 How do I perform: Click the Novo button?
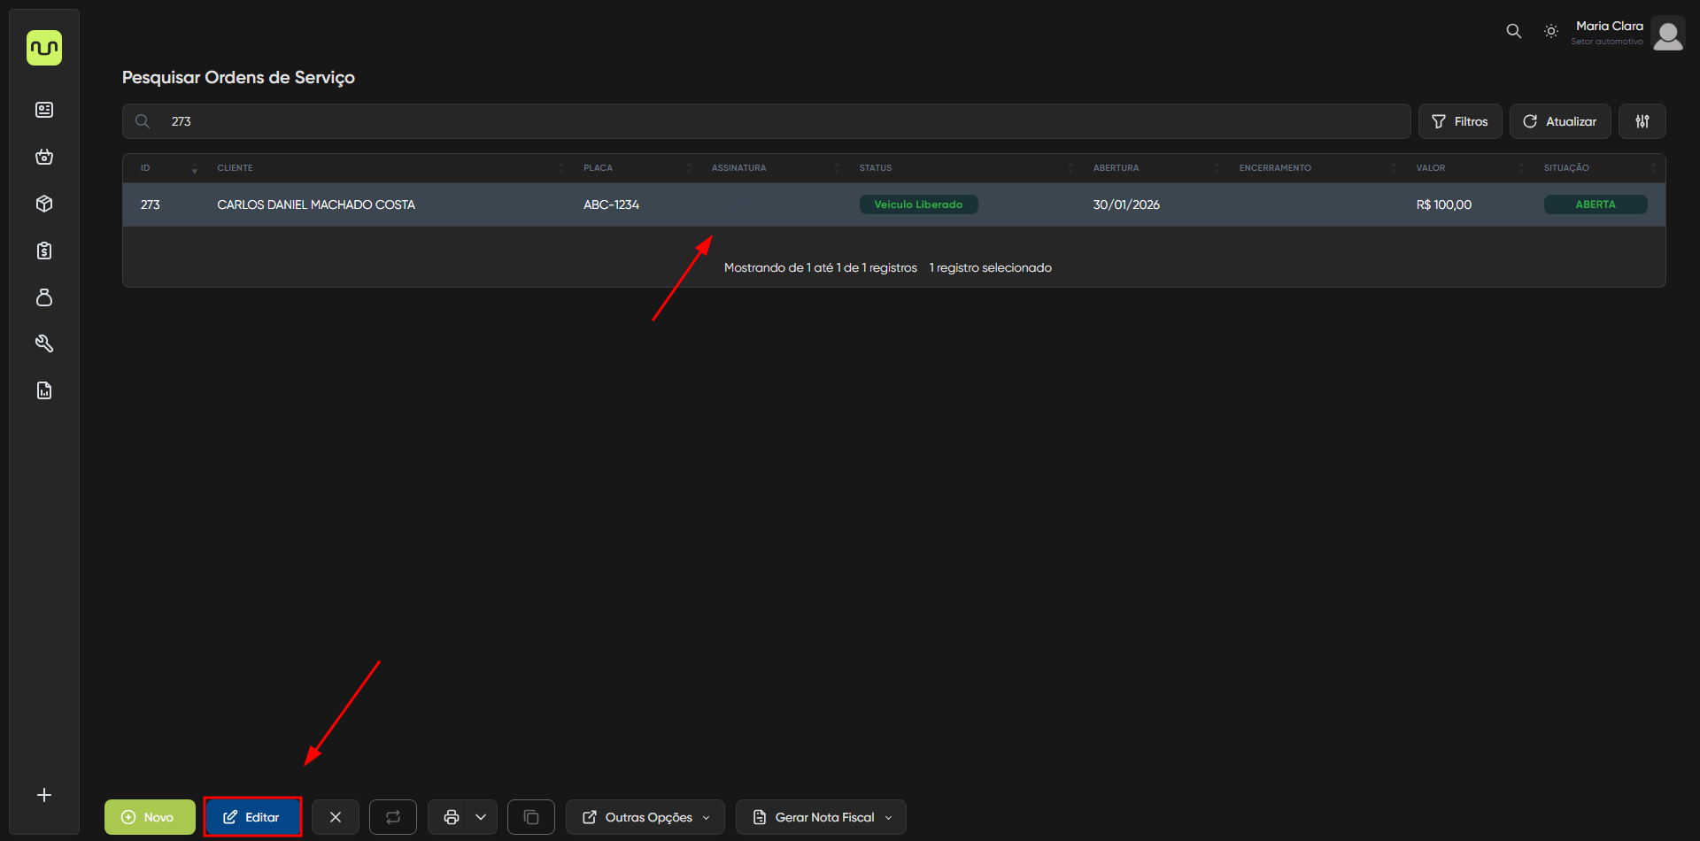150,817
